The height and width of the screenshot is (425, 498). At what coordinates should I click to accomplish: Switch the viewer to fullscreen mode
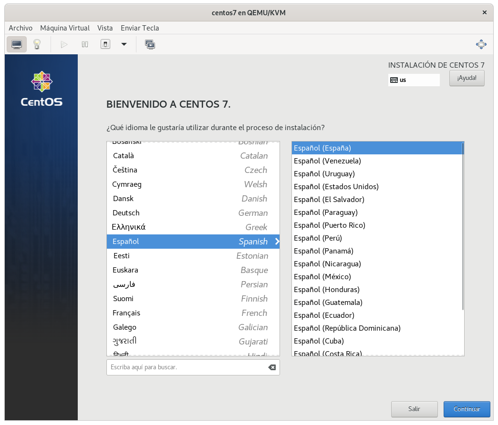tap(481, 44)
